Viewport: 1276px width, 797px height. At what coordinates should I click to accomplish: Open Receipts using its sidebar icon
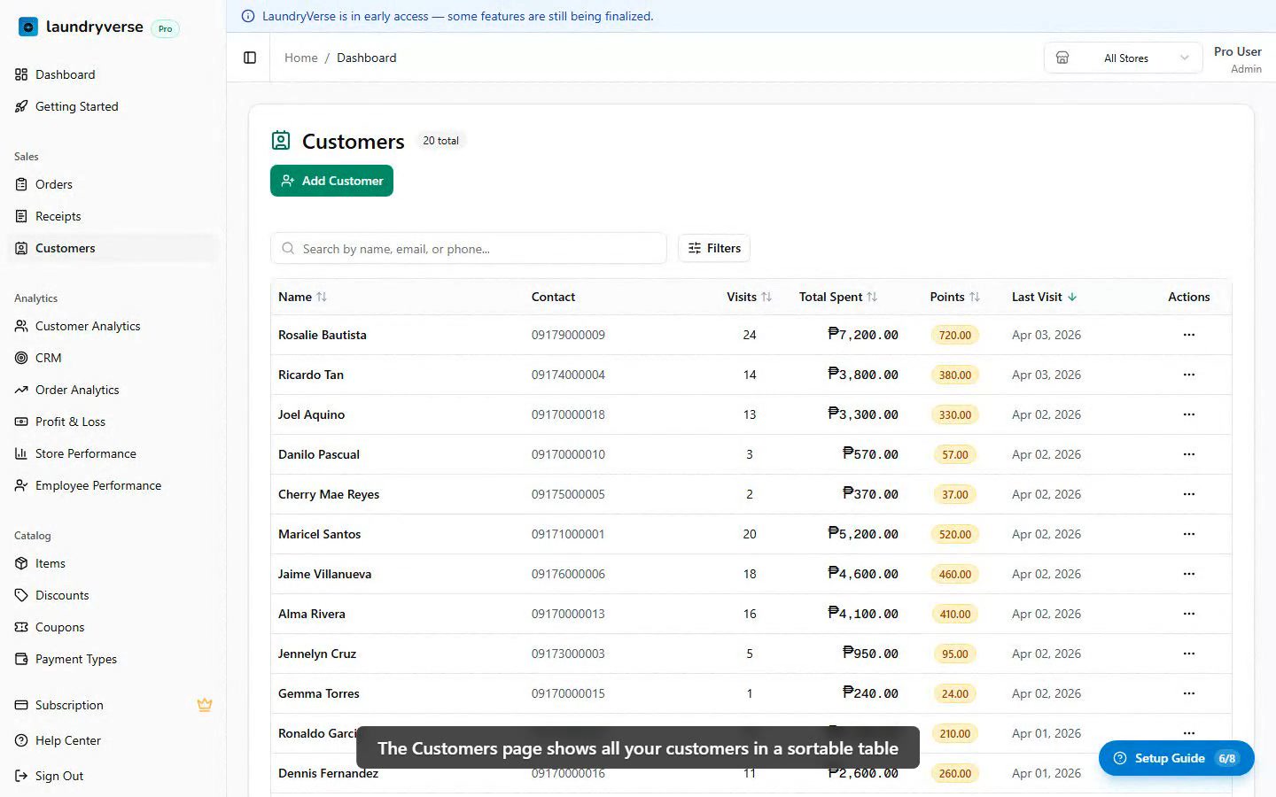click(x=21, y=216)
